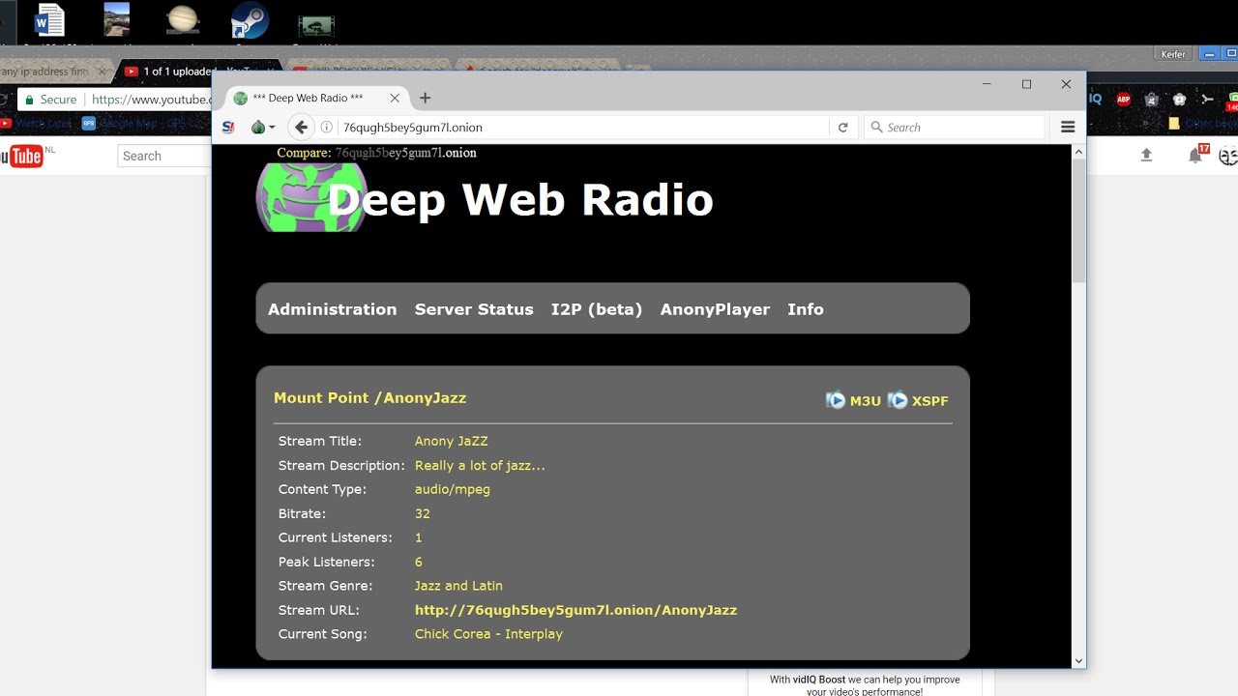
Task: Reload the onion page
Action: click(842, 127)
